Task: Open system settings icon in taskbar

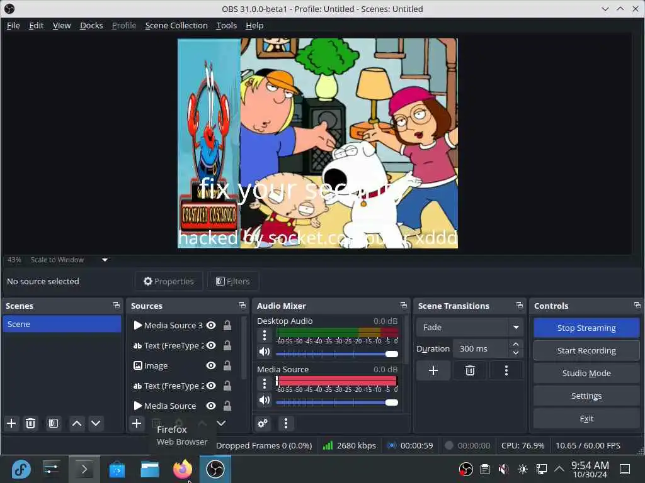Action: [51, 469]
